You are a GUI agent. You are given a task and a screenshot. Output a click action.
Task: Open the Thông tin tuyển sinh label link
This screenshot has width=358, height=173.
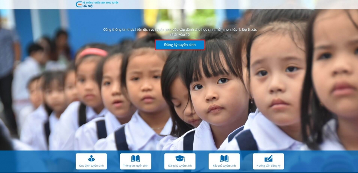coord(136,166)
